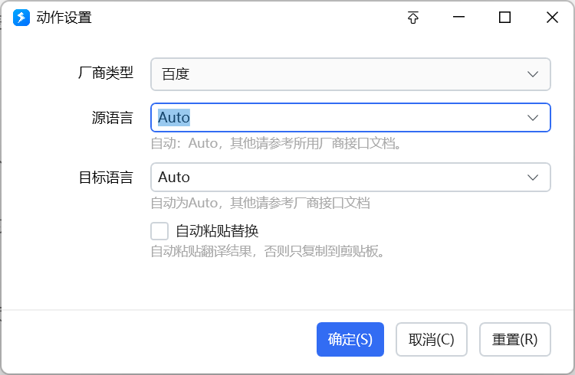This screenshot has height=375, width=575.
Task: Click the 源语言 field label
Action: point(113,118)
